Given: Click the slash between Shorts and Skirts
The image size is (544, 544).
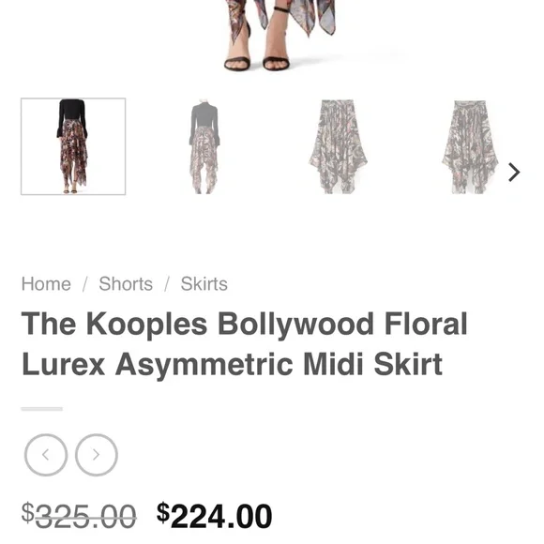Looking at the screenshot, I should [x=167, y=284].
